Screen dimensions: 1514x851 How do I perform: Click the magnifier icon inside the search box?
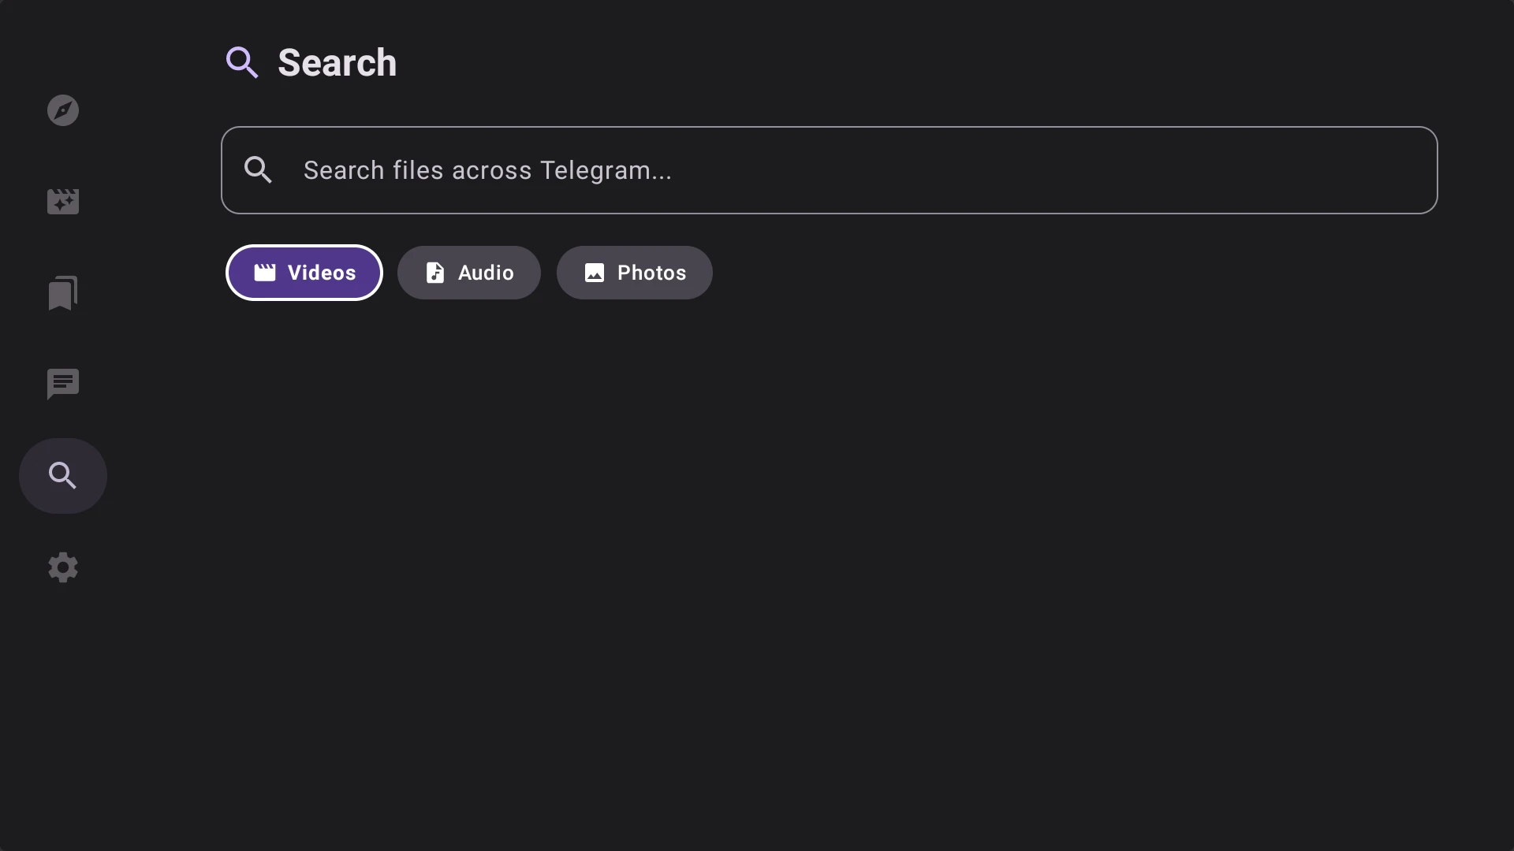coord(258,169)
